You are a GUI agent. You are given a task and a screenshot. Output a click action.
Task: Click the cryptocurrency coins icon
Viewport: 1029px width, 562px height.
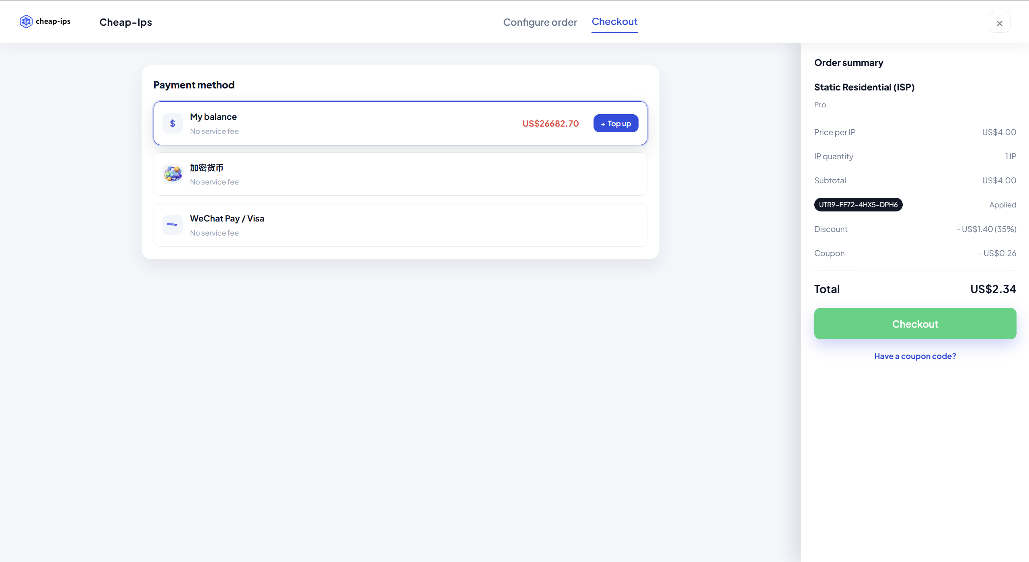[173, 174]
